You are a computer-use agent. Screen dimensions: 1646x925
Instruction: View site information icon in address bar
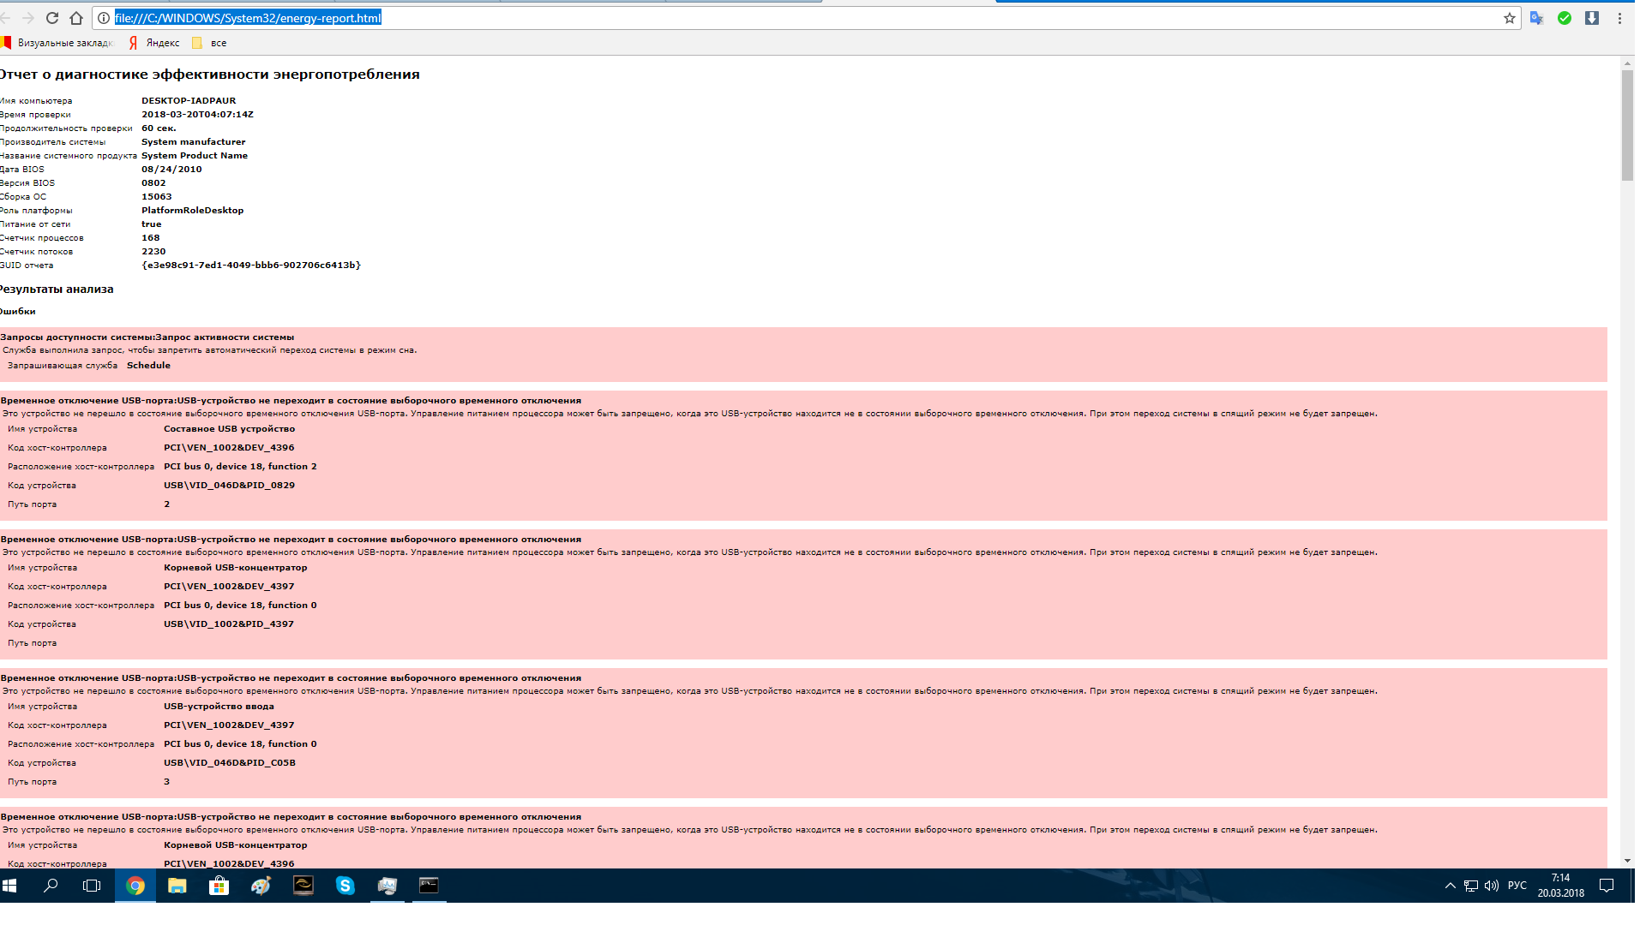(x=104, y=18)
